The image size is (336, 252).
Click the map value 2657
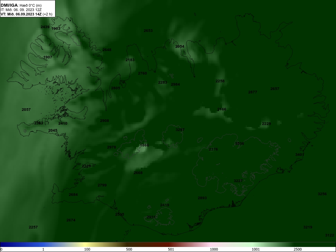pyautogui.click(x=275, y=89)
